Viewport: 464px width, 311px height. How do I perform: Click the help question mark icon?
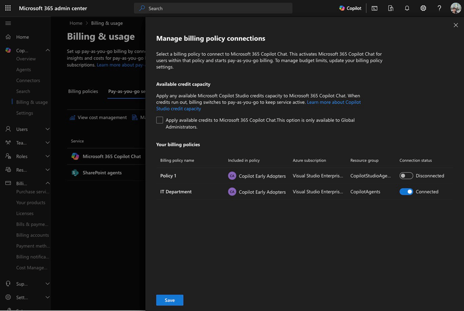(439, 8)
